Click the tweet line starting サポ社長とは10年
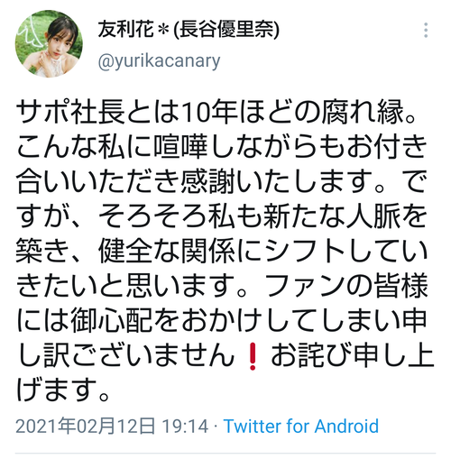Screen dimensions: 451x459 click(216, 112)
